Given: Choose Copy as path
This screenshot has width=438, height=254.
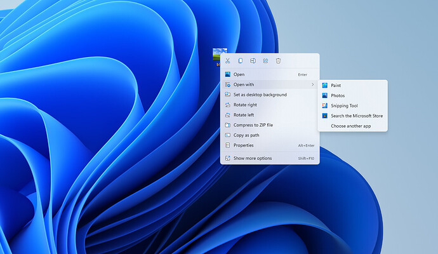Looking at the screenshot, I should coord(246,135).
